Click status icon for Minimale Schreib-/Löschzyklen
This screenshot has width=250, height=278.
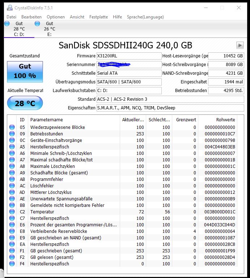click(x=12, y=153)
